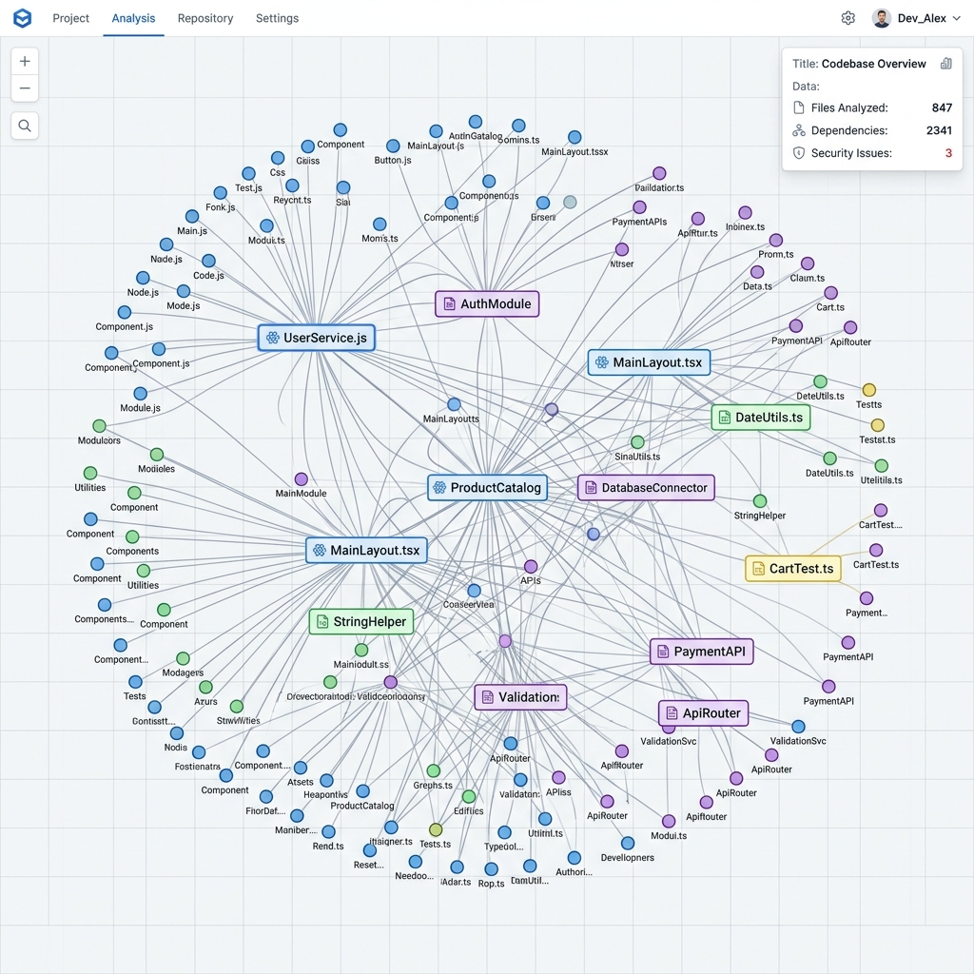Click the chart icon in overview panel

[946, 64]
